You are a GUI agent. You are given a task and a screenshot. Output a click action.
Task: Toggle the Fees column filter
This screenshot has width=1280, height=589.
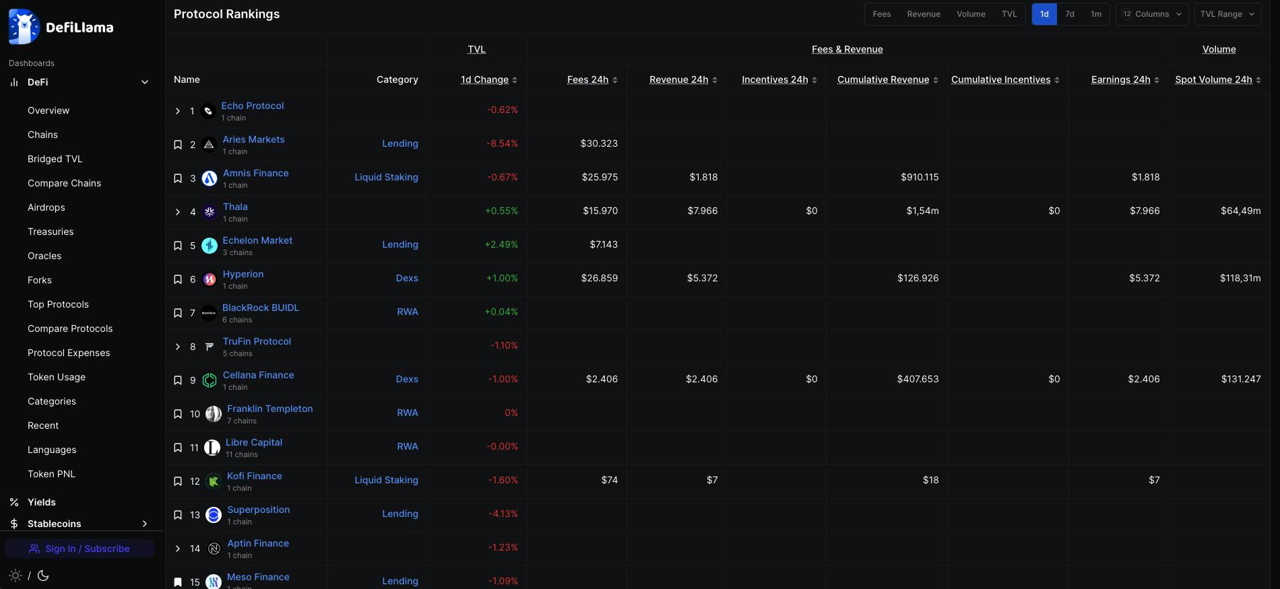pos(881,14)
